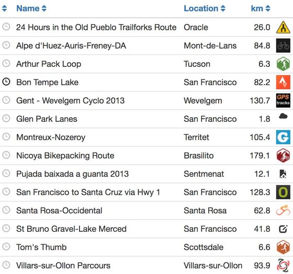
Task: Select the Villars-sur-Ollon Parcours row
Action: coord(146,266)
